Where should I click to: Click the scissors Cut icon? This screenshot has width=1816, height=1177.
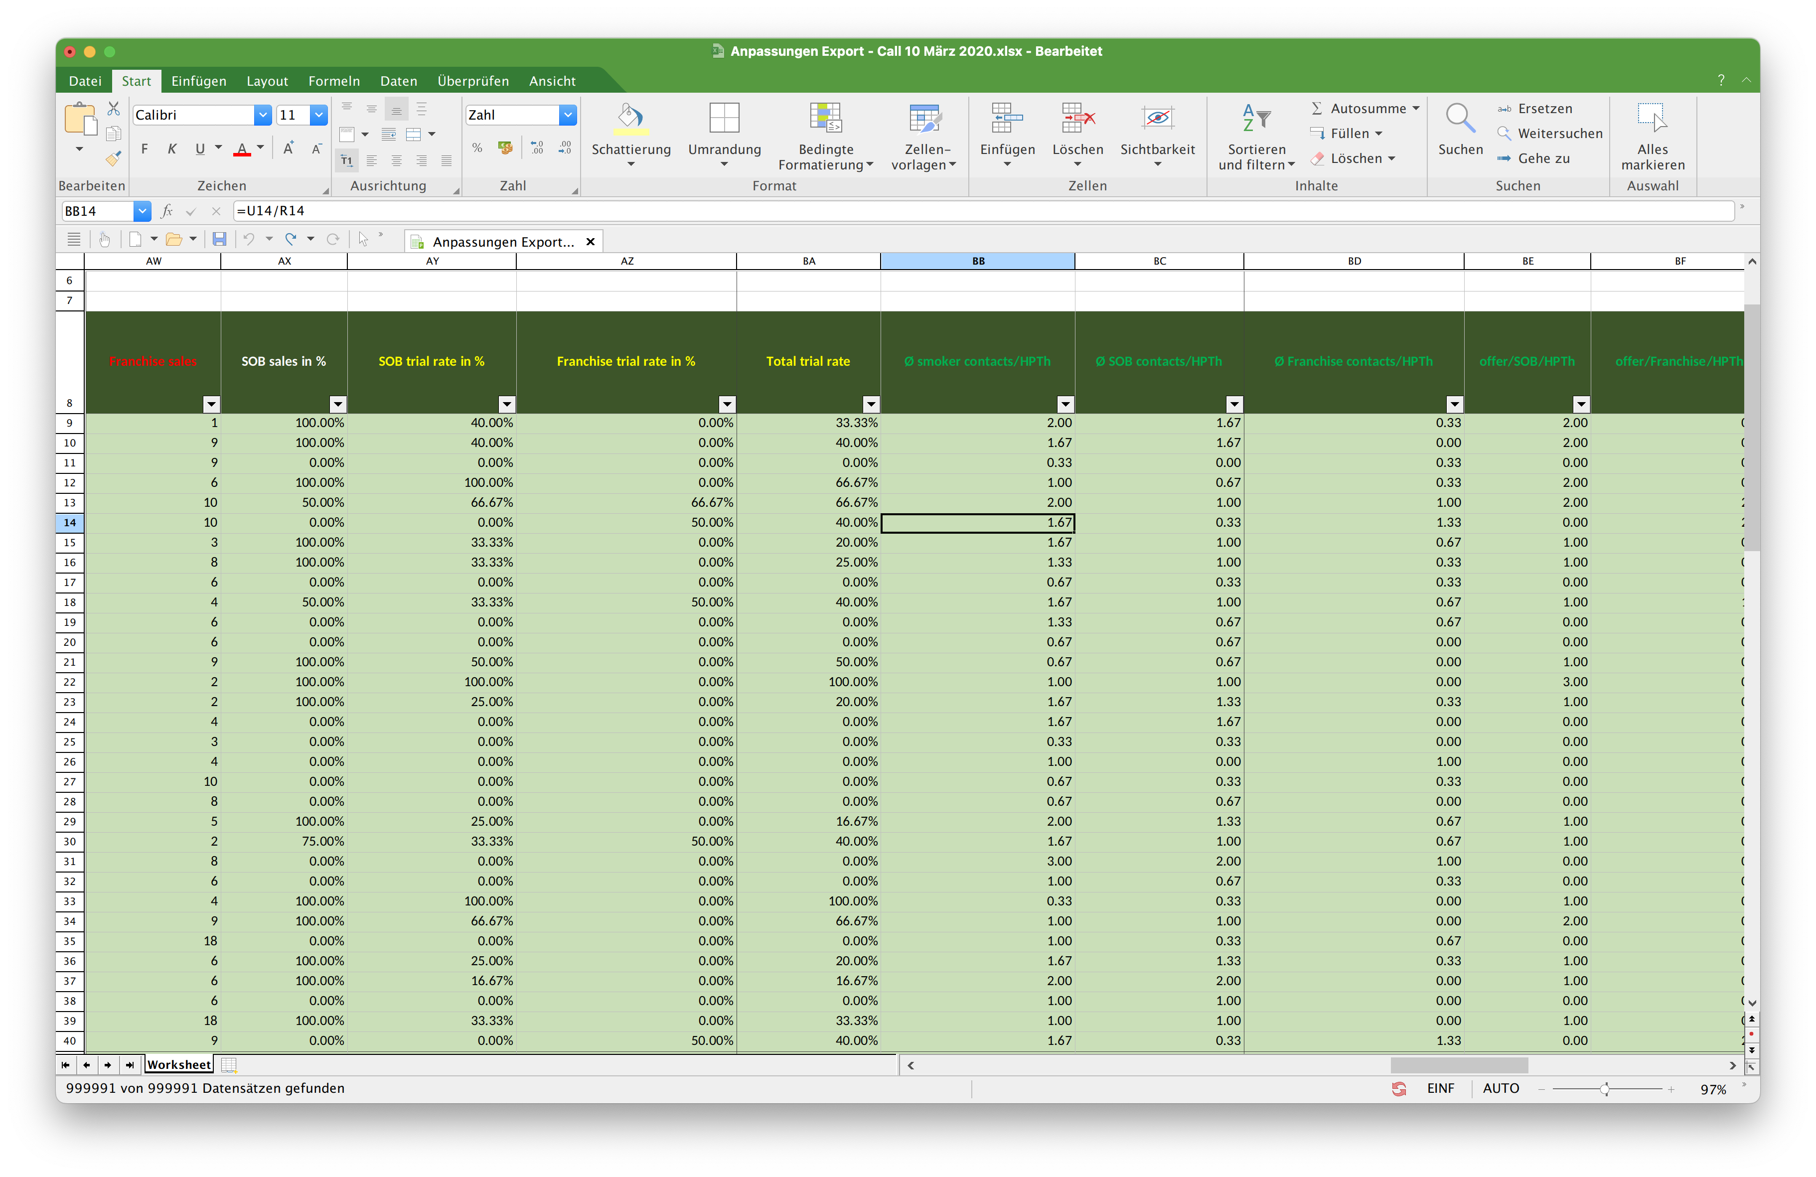click(113, 109)
